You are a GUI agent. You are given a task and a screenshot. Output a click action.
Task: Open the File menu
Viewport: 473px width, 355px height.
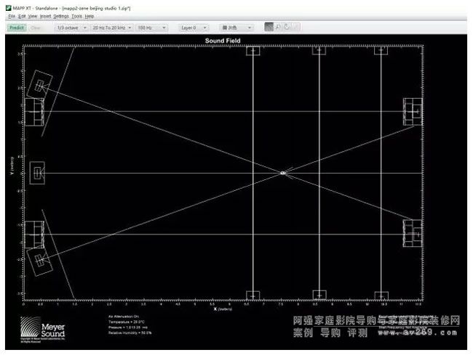point(12,16)
